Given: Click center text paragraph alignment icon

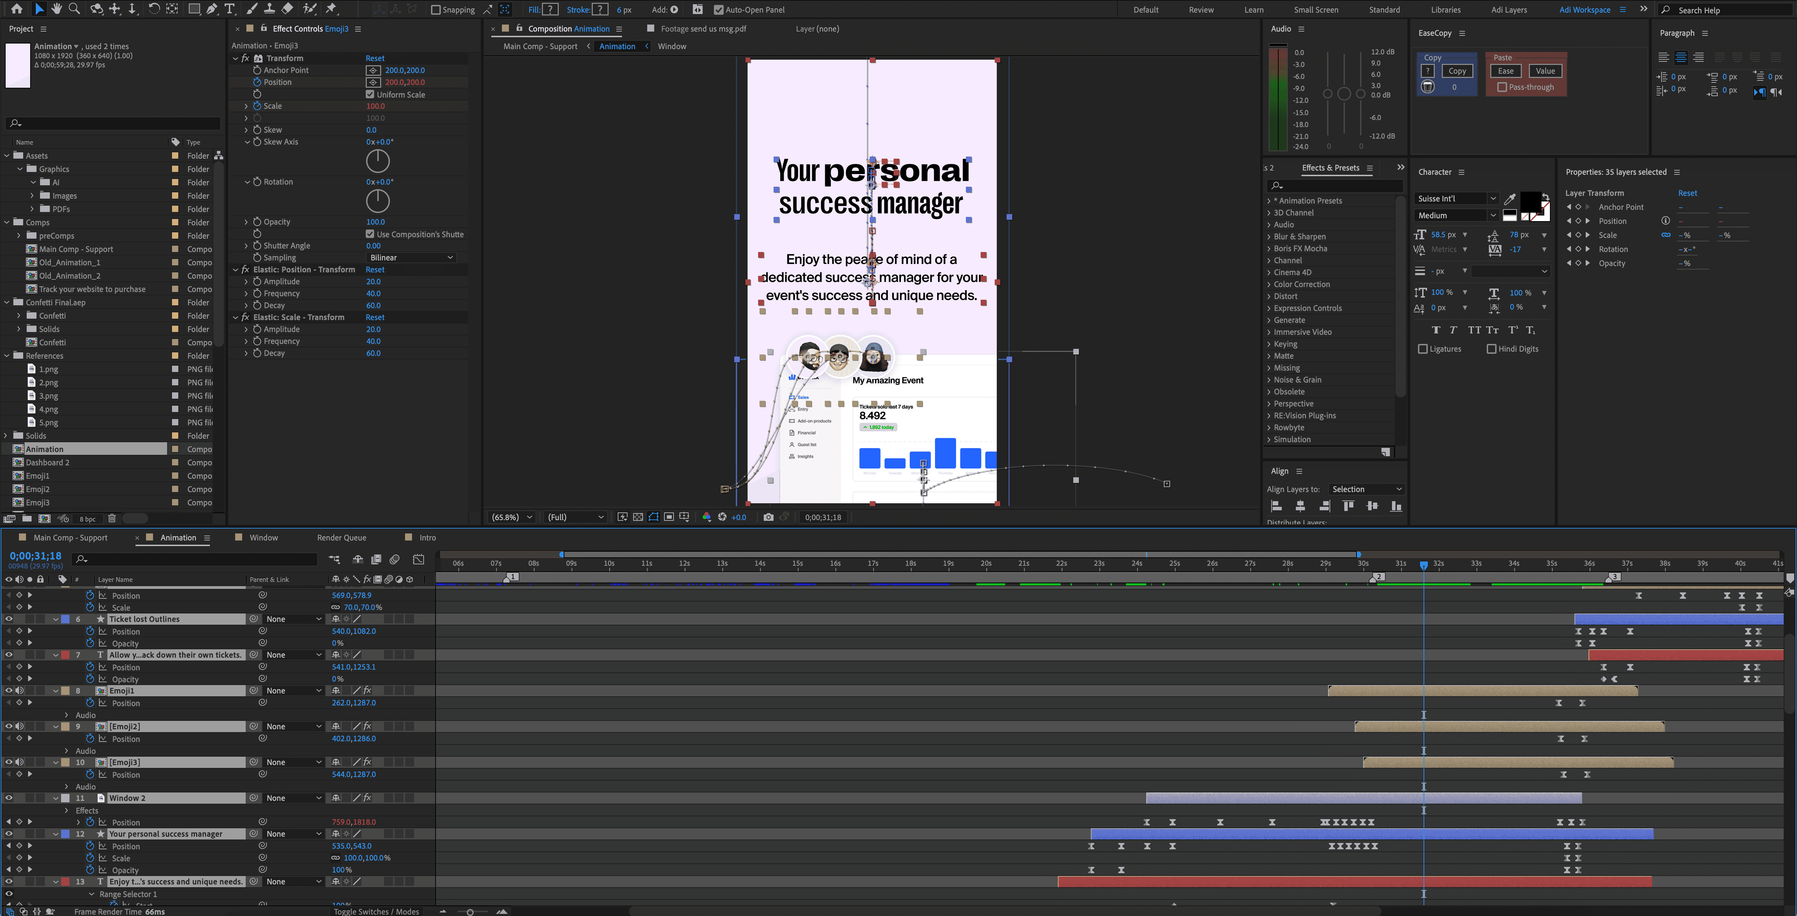Looking at the screenshot, I should coord(1680,57).
